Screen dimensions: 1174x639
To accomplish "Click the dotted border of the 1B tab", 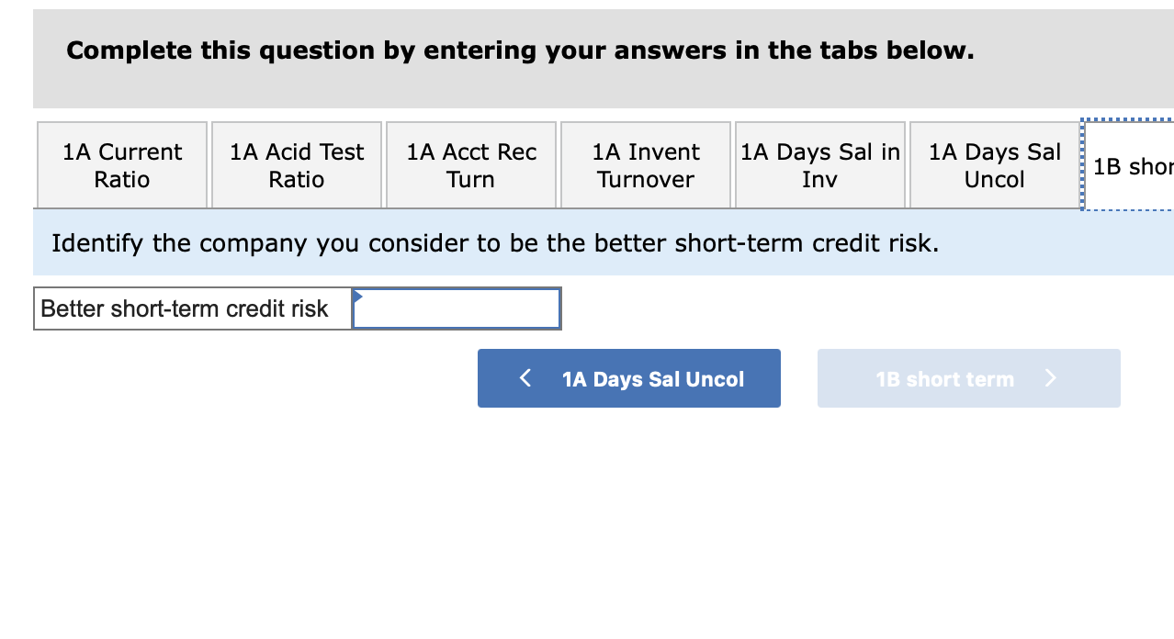I will (x=1083, y=165).
